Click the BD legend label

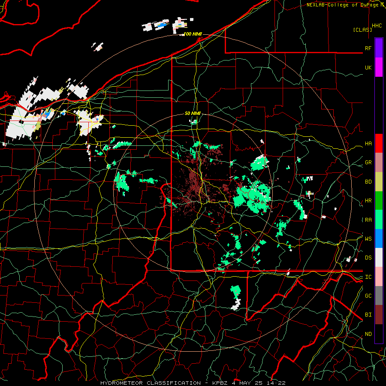click(x=368, y=182)
